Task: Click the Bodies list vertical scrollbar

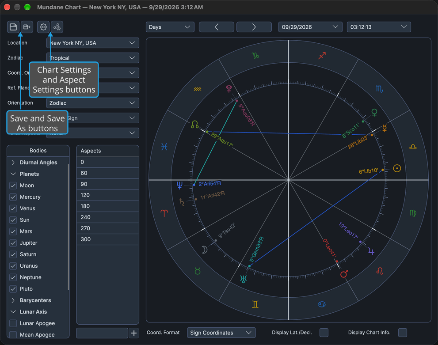Action: [68, 227]
